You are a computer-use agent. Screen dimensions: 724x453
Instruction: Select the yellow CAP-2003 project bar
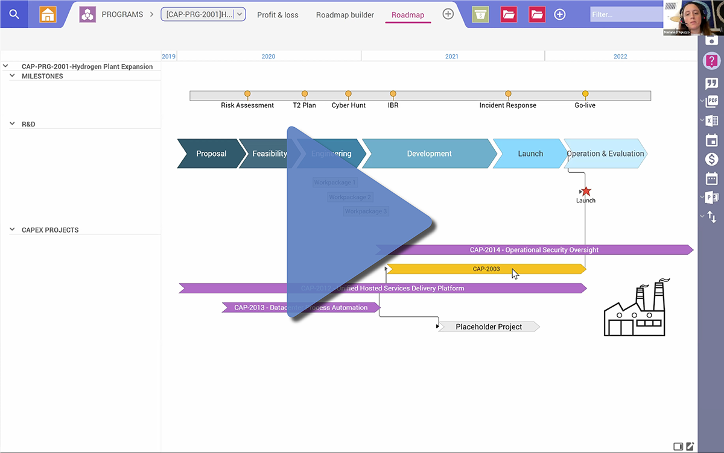(x=486, y=269)
